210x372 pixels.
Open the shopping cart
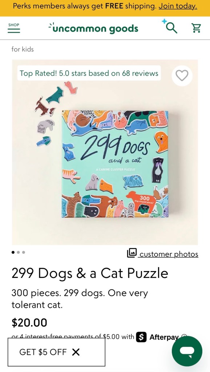196,28
